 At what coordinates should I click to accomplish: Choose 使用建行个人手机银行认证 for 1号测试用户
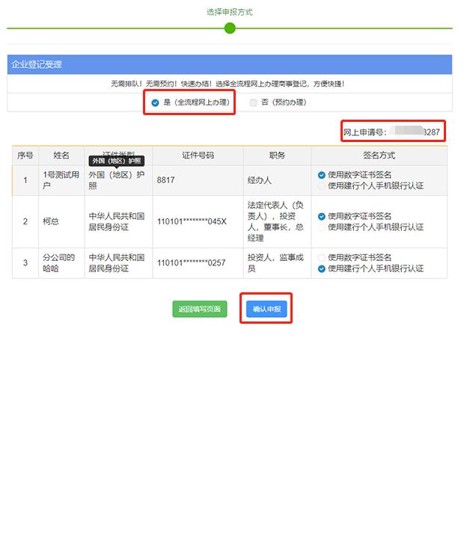[x=322, y=185]
